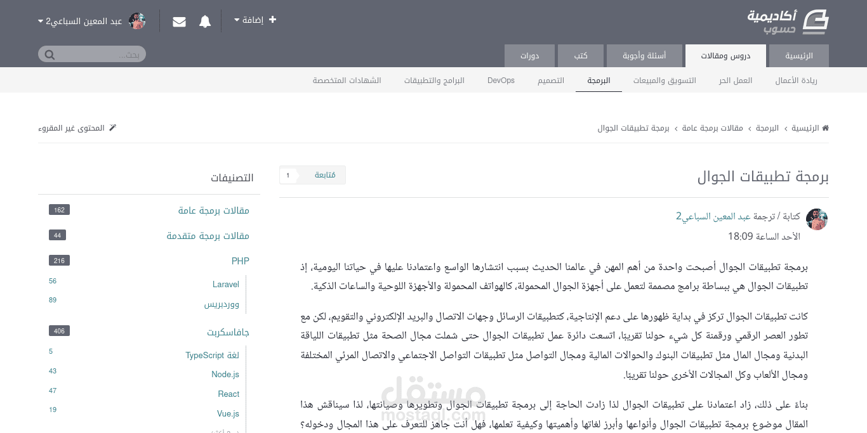
Task: Select the التسويق والمبيعات section
Action: pos(665,81)
